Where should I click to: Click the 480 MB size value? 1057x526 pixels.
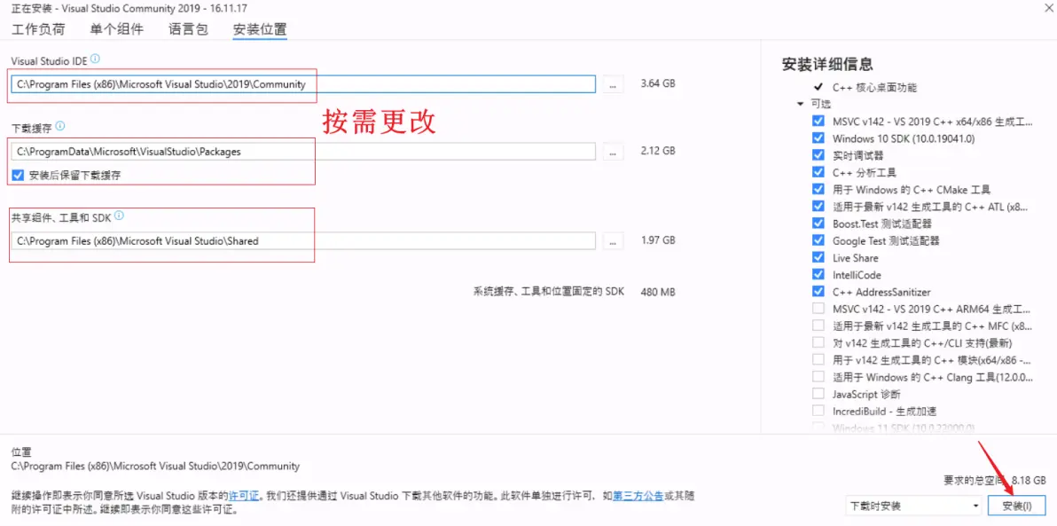(x=658, y=292)
